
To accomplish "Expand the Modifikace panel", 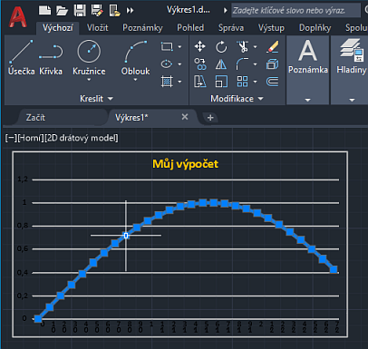I will click(x=237, y=99).
